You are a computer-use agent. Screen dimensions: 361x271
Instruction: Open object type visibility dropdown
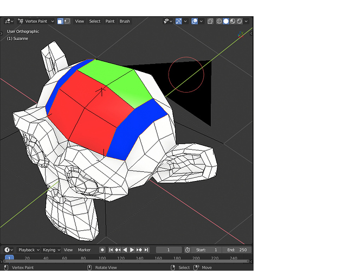pos(168,21)
